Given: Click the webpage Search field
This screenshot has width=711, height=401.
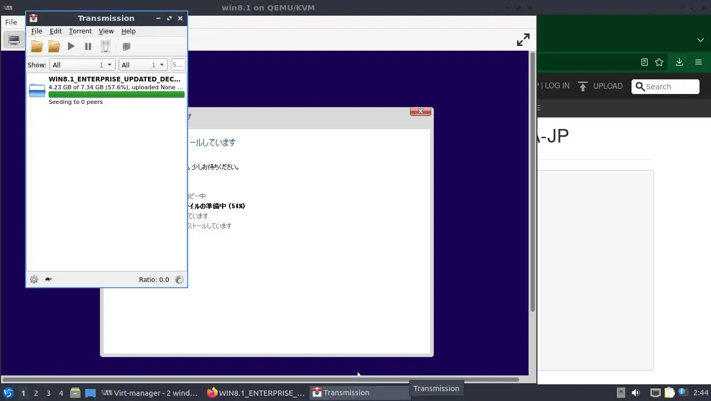Looking at the screenshot, I should [x=665, y=87].
